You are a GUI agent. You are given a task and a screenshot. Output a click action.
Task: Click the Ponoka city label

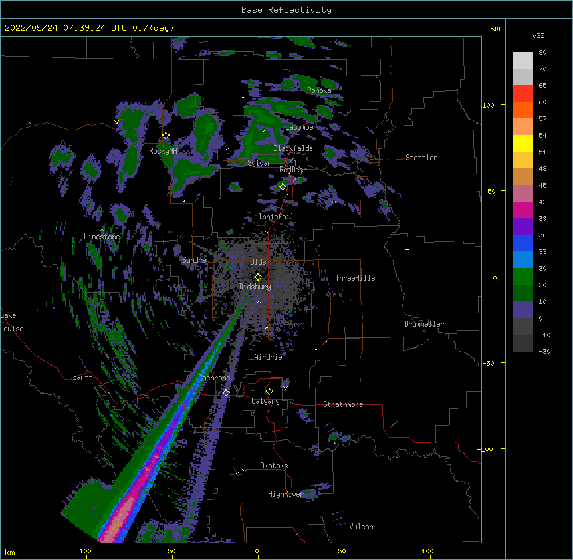pos(319,90)
